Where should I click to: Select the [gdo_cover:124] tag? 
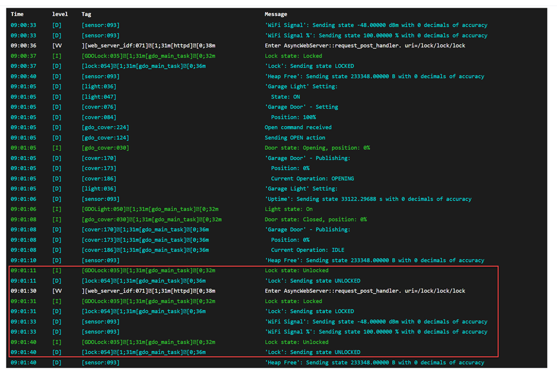pyautogui.click(x=105, y=137)
